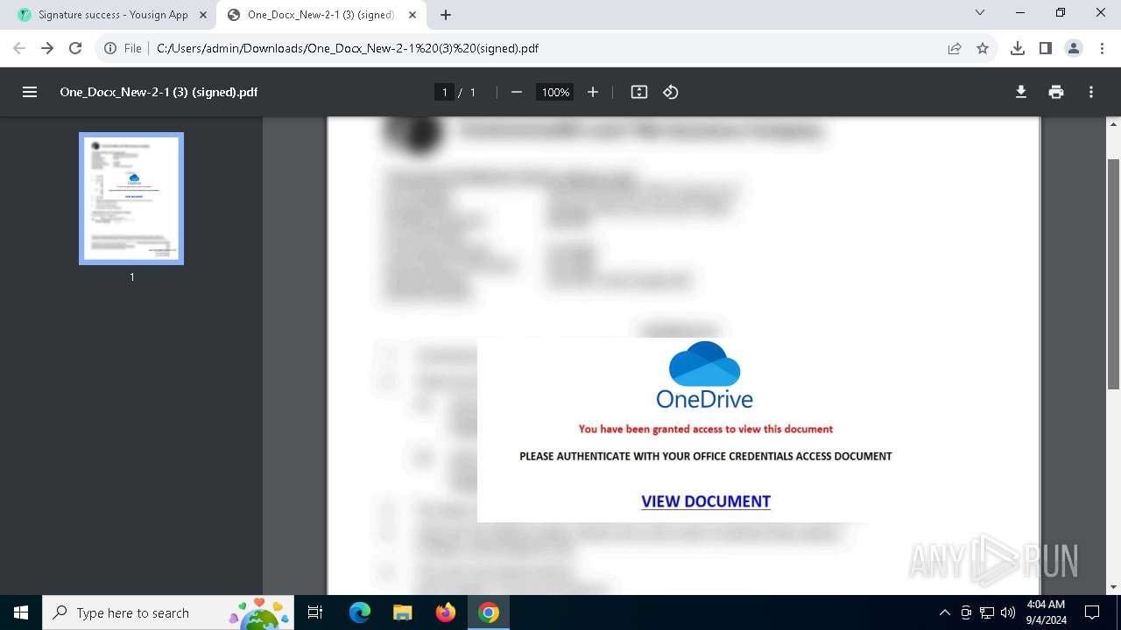The width and height of the screenshot is (1121, 630).
Task: Edit the page number field
Action: click(445, 92)
